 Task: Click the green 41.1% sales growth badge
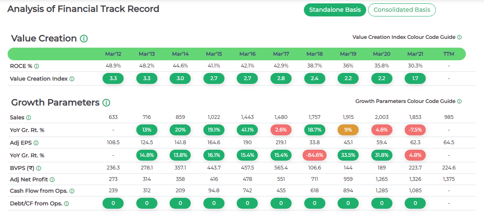(x=247, y=130)
